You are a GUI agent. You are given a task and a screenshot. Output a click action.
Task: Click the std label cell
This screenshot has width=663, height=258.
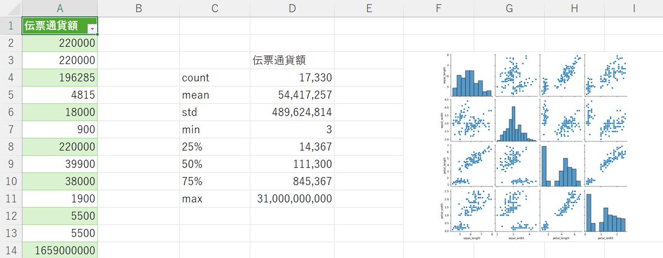[215, 112]
